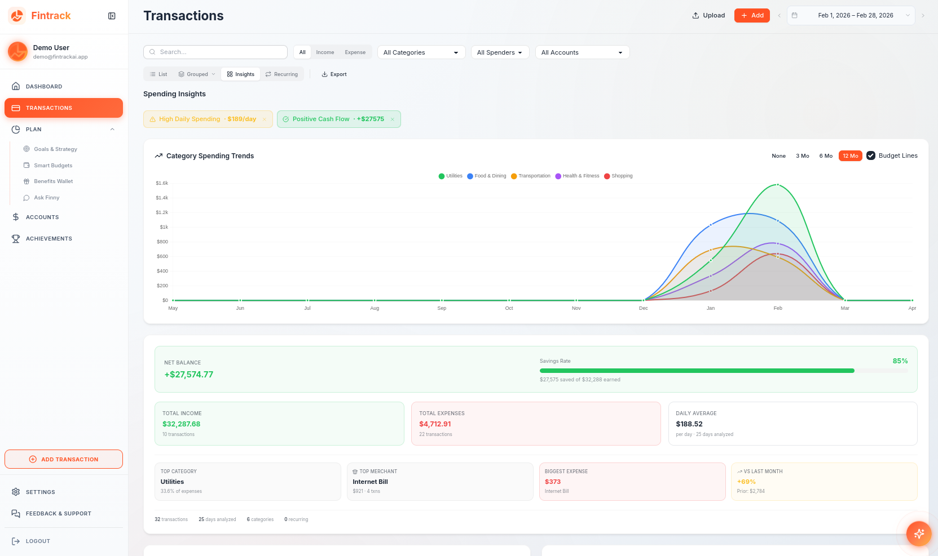Image resolution: width=938 pixels, height=556 pixels.
Task: Open the All Spenders dropdown
Action: [499, 52]
